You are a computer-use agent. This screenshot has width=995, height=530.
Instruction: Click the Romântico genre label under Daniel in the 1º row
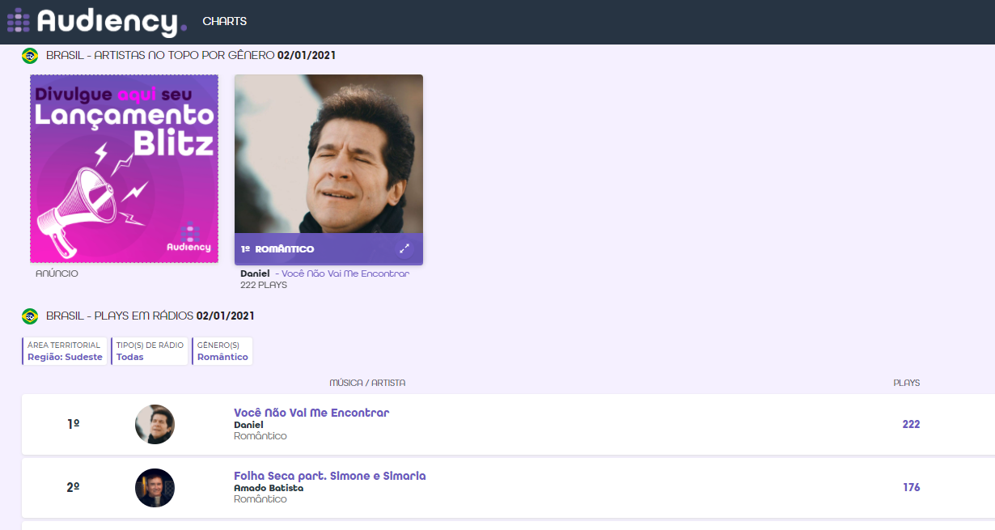tap(260, 436)
